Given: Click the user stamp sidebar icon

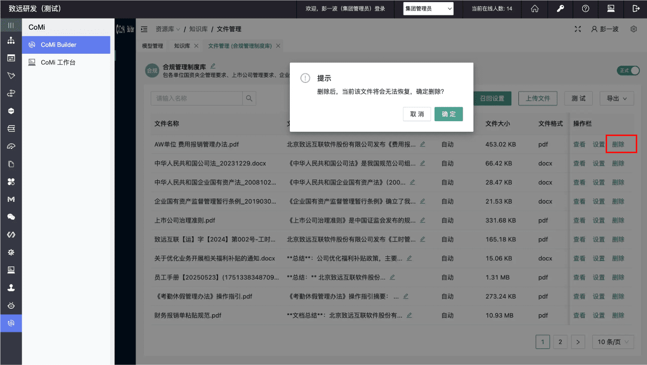Looking at the screenshot, I should (x=11, y=288).
